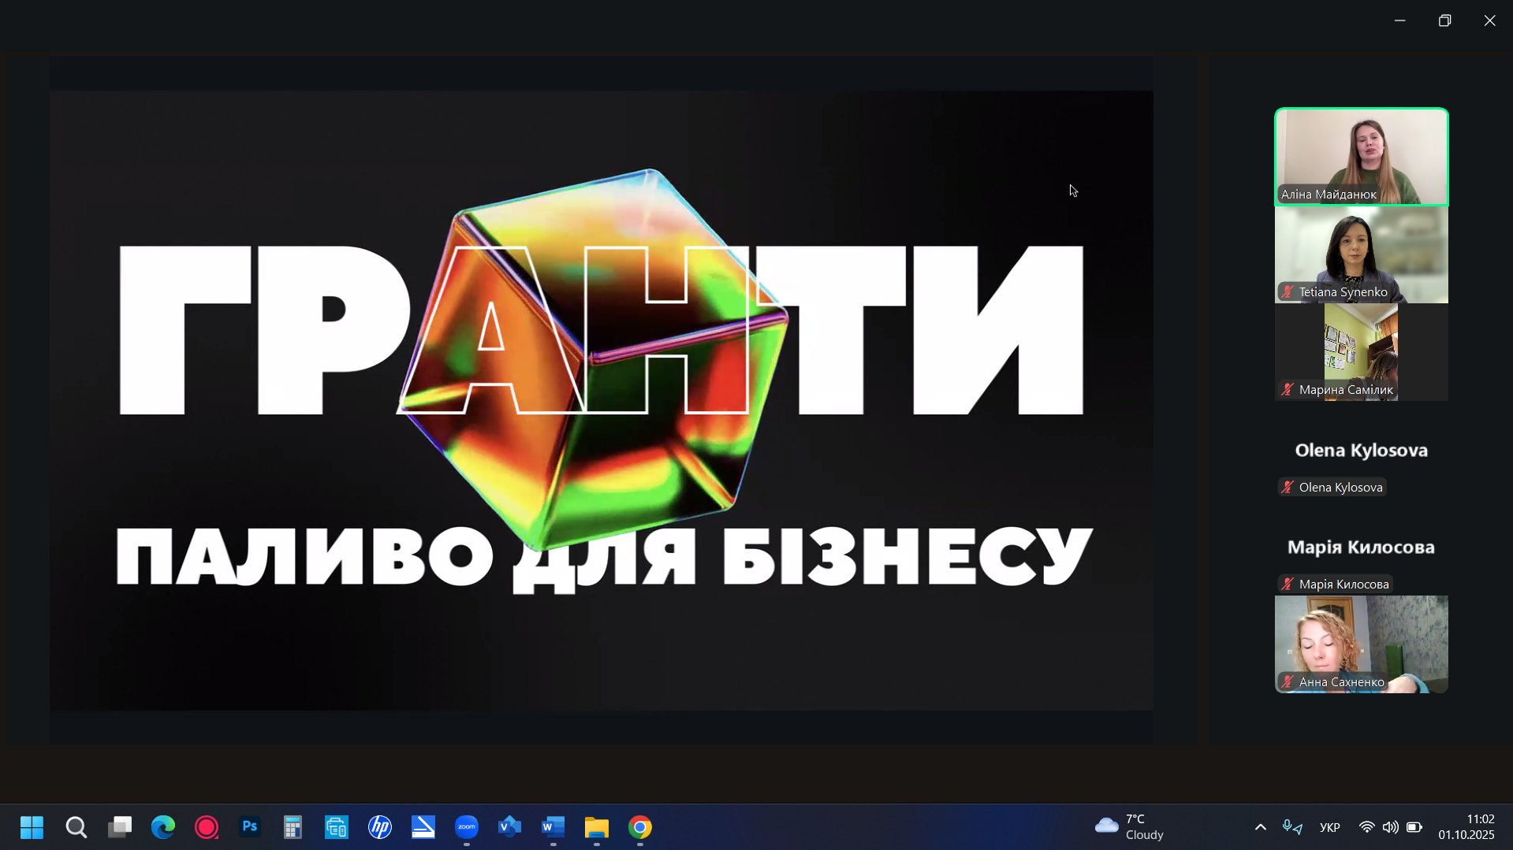
Task: Expand the hidden system tray icons chevron
Action: pyautogui.click(x=1260, y=827)
